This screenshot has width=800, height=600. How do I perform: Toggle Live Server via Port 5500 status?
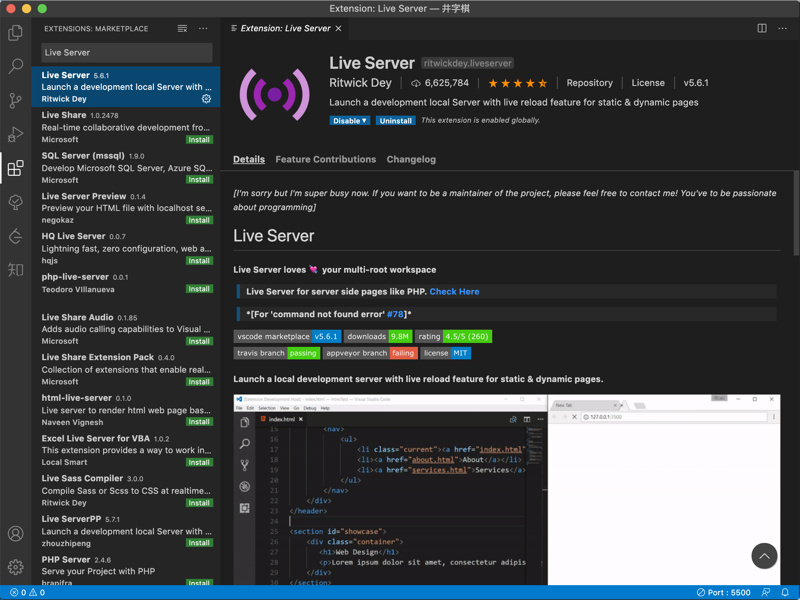(724, 592)
